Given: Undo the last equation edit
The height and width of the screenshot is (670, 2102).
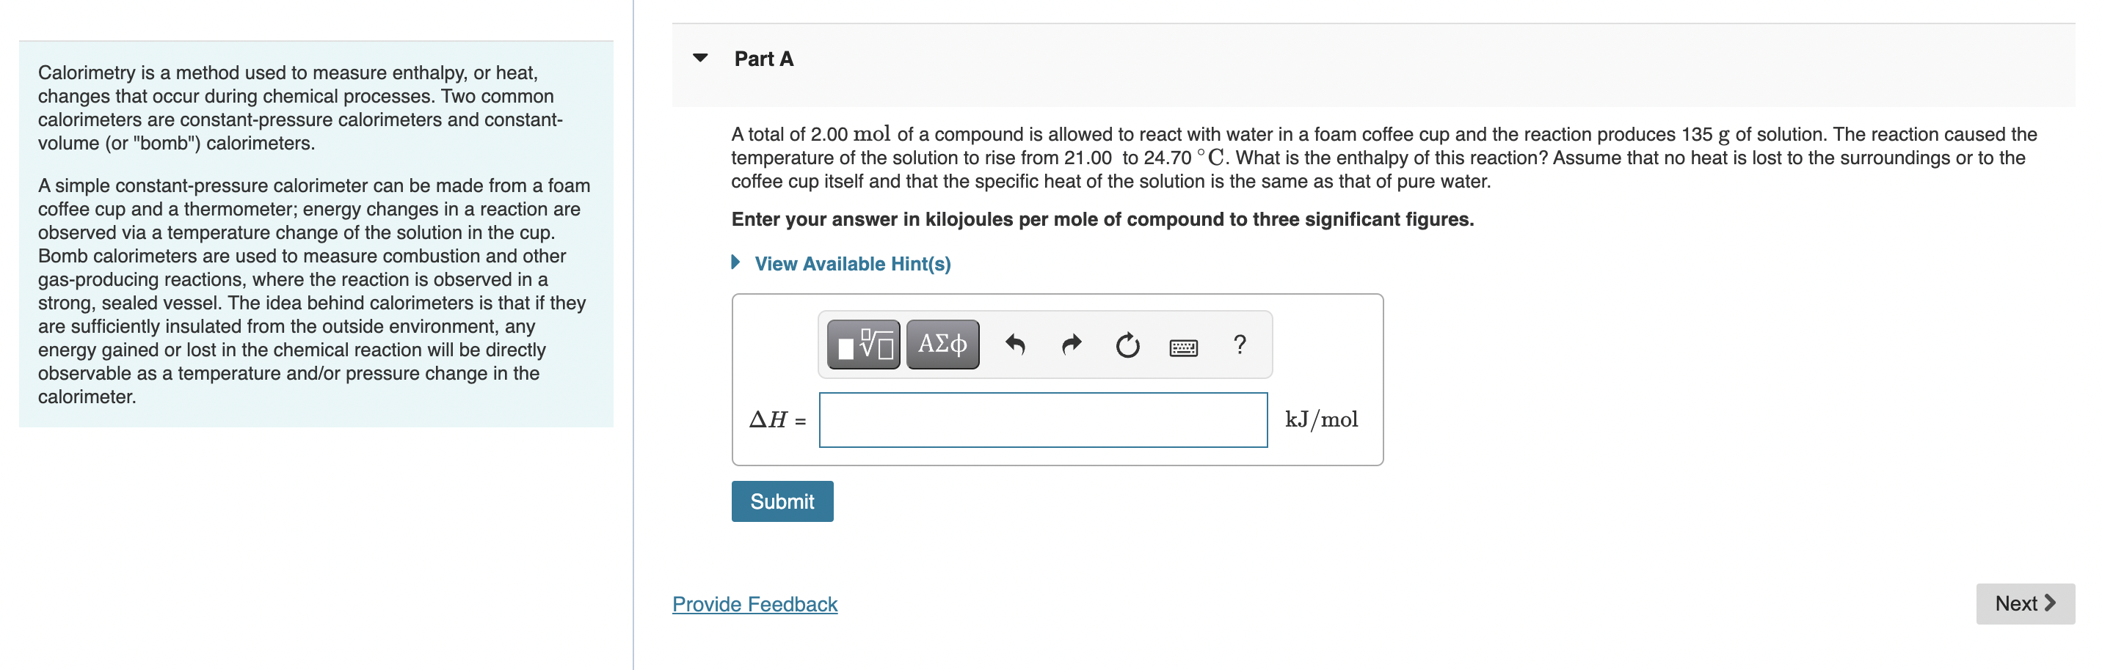Looking at the screenshot, I should coord(1015,345).
